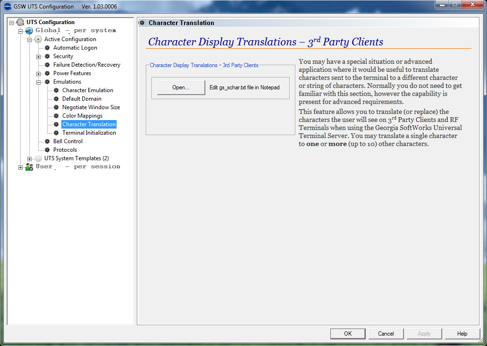Collapse the Emulations node
This screenshot has width=487, height=346.
click(x=39, y=82)
